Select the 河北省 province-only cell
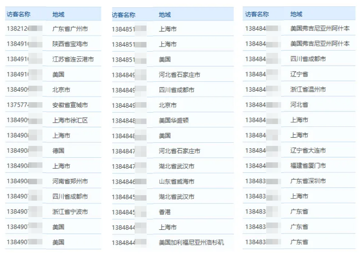361x254 pixels. pos(299,105)
